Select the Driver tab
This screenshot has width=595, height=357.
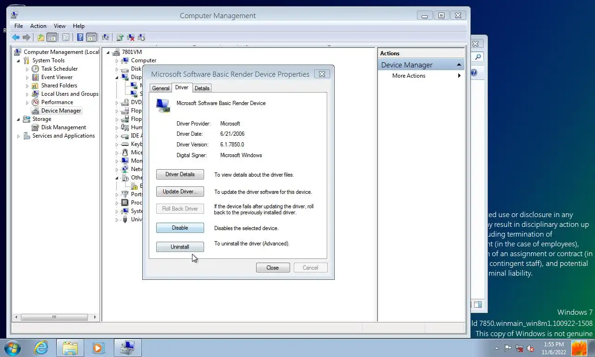tap(182, 87)
